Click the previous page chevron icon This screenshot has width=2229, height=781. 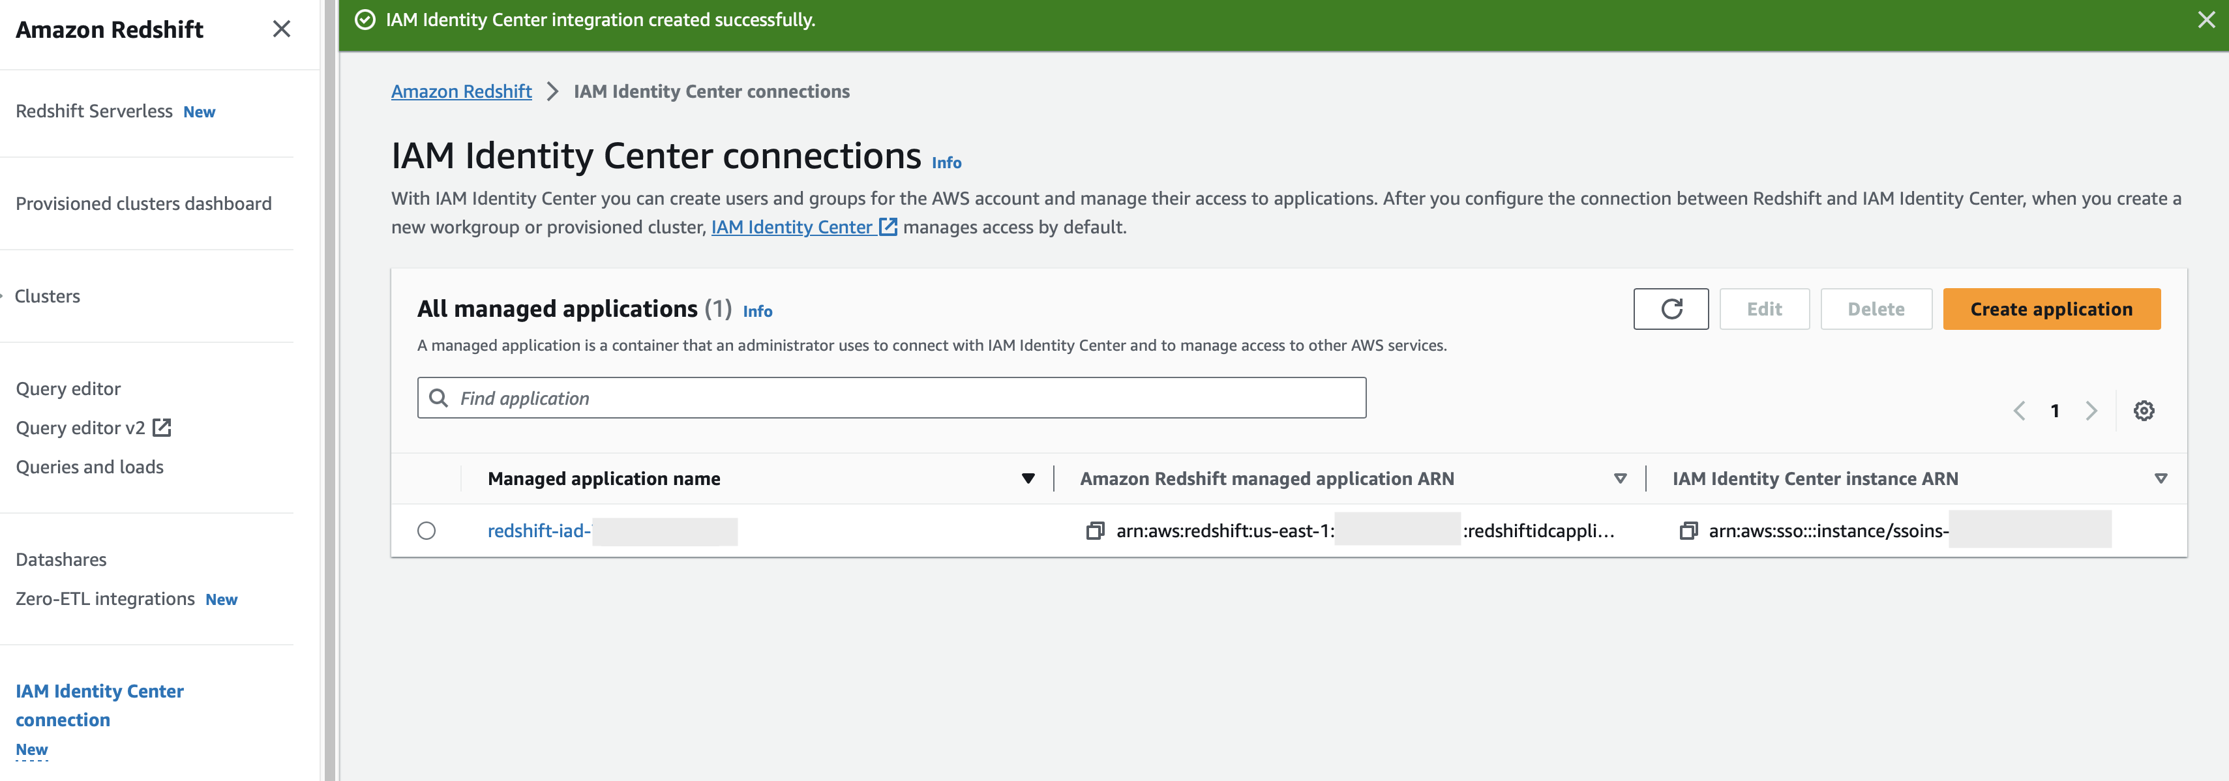point(2020,411)
